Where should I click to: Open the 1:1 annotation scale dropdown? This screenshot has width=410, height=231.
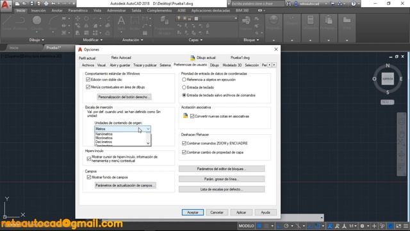tap(353, 226)
